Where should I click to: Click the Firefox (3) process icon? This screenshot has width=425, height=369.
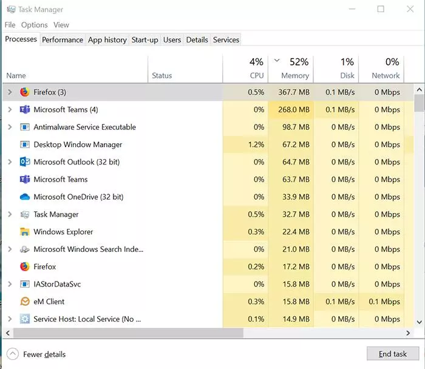click(x=25, y=92)
